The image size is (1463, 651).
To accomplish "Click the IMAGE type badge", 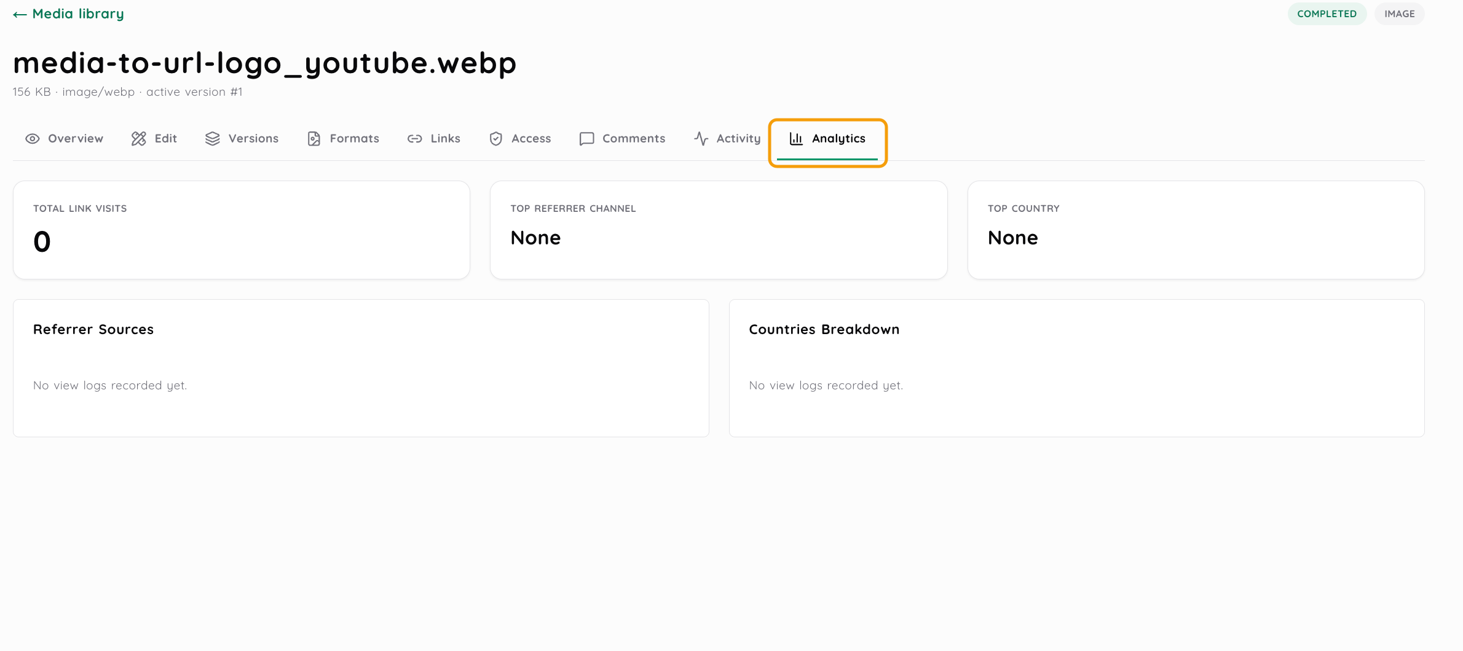I will 1400,14.
